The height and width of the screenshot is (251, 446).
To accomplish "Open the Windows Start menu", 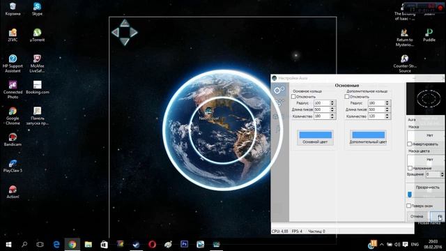I will coord(8,244).
